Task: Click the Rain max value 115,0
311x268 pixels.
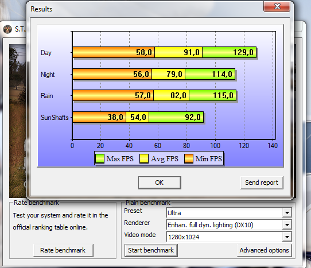Action: tap(223, 95)
